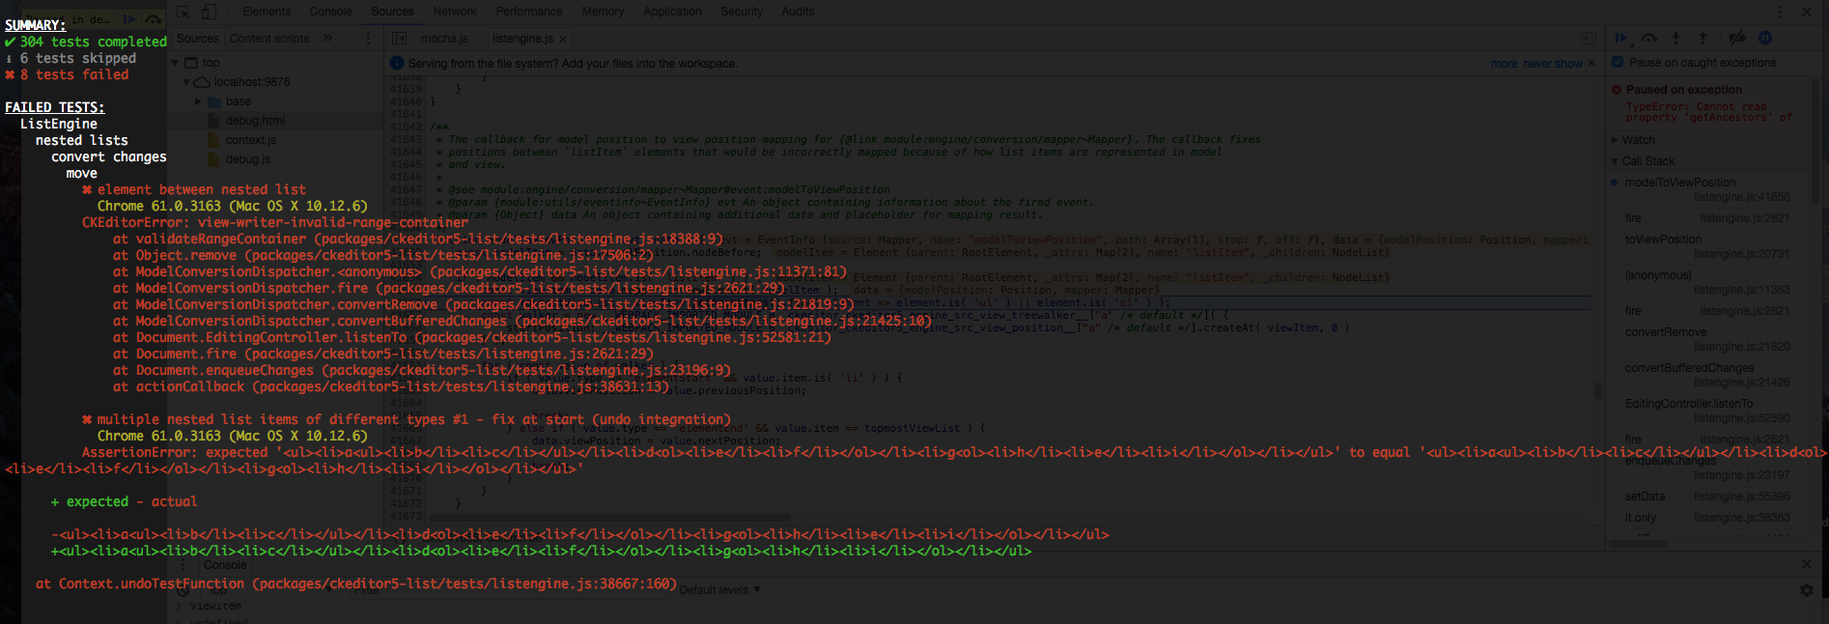
Task: Collapse the localhost:9876 tree node
Action: (x=186, y=82)
